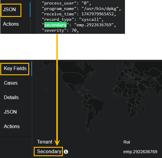The height and width of the screenshot is (158, 162).
Task: Open the Cases tab
Action: point(11,83)
